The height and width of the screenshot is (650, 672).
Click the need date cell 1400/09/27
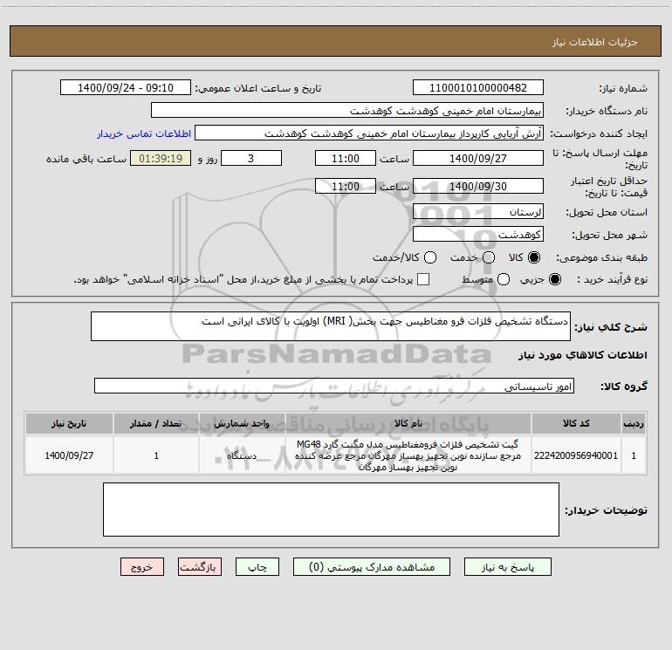click(x=69, y=455)
